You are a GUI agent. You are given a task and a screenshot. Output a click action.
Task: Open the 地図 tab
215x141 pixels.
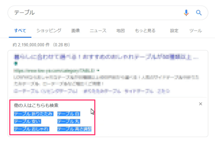120,31
